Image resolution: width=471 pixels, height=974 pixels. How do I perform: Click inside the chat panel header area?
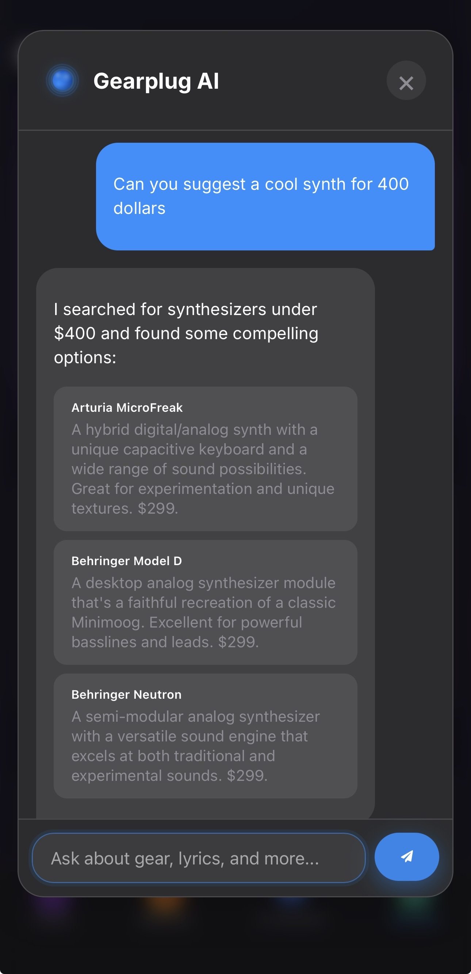pos(234,80)
